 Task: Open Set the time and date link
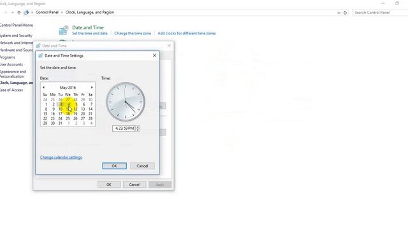[x=90, y=33]
